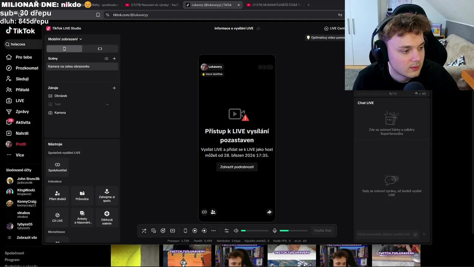Open Přání diváků tool

pos(57,196)
